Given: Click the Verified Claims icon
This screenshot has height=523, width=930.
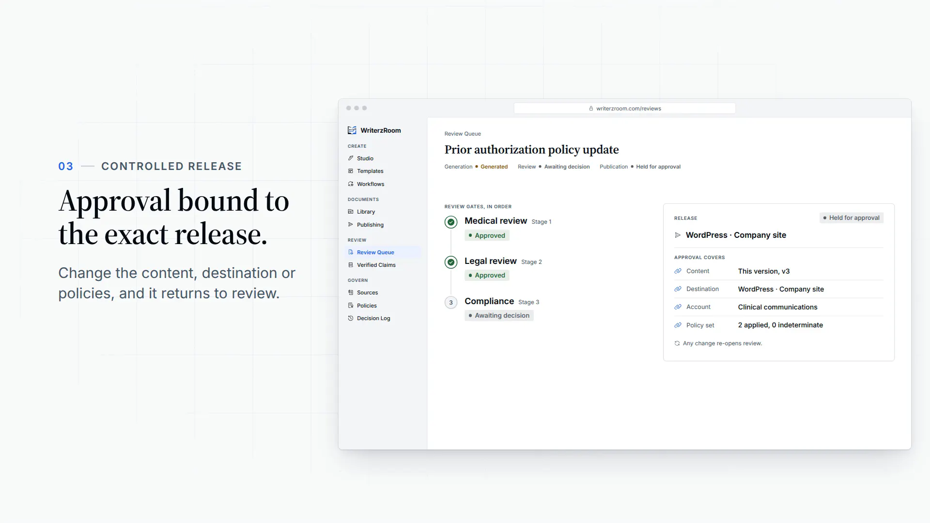Looking at the screenshot, I should 351,265.
